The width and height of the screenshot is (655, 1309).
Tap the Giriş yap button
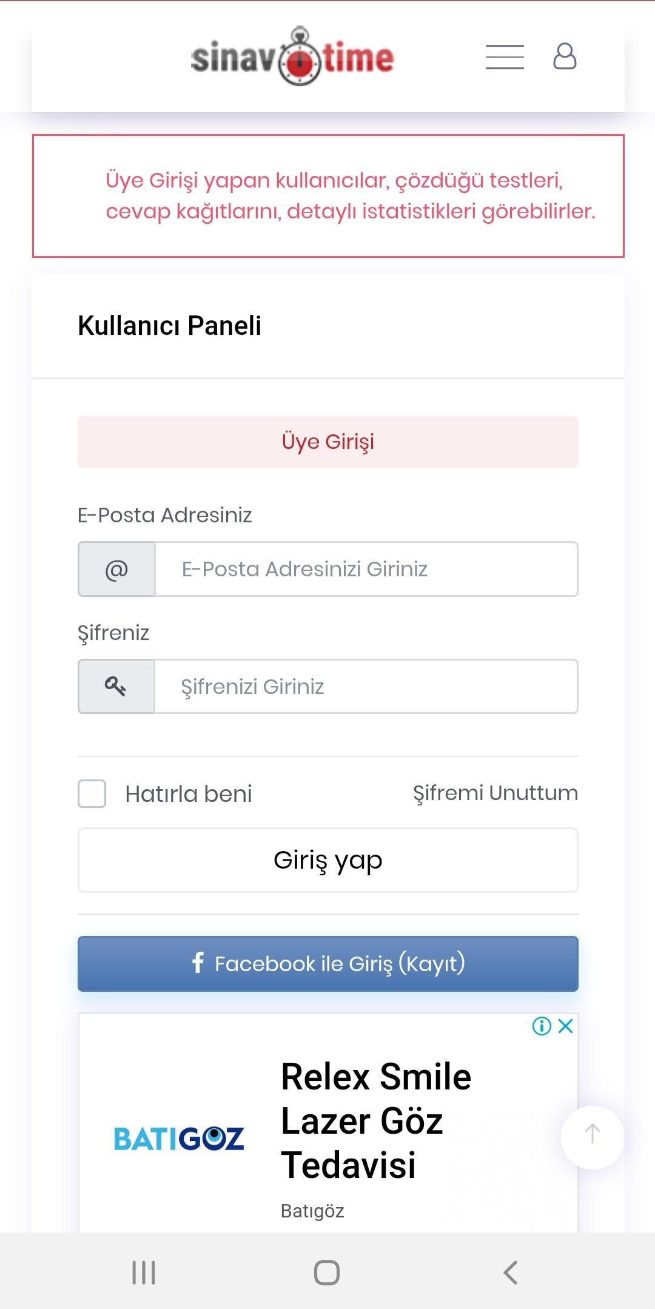(328, 860)
